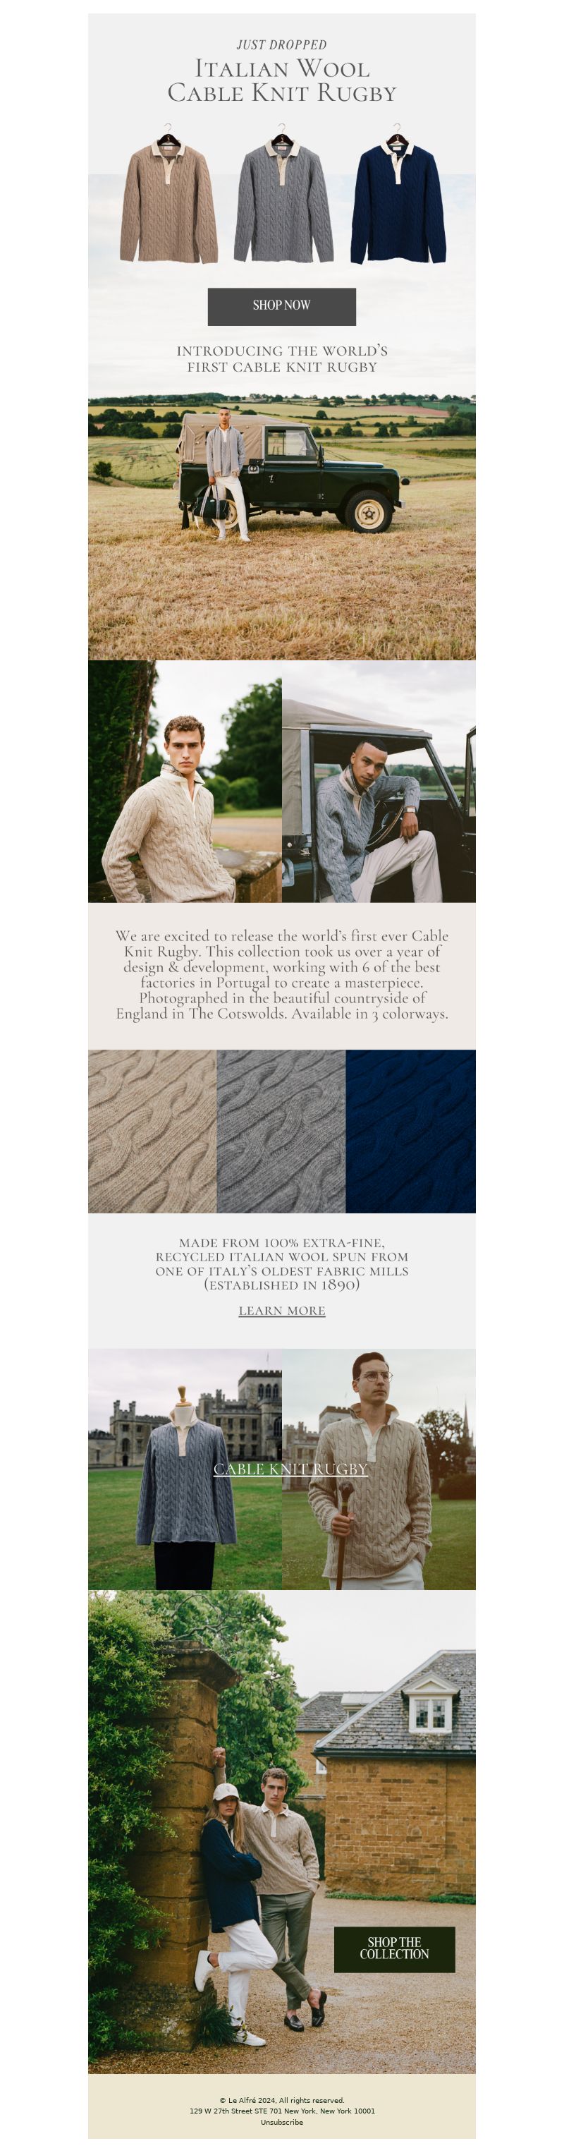The image size is (564, 2153).
Task: Select the tan cable knit rugby sweater
Action: point(168,195)
